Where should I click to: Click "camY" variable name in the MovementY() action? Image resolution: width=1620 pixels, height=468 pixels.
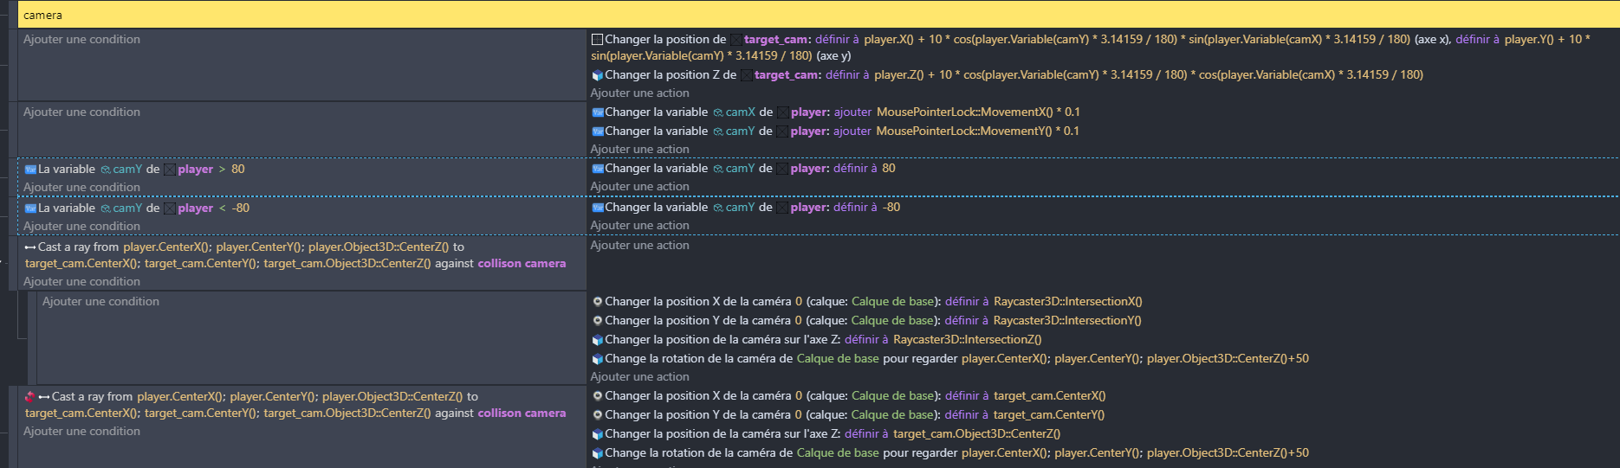(x=740, y=131)
